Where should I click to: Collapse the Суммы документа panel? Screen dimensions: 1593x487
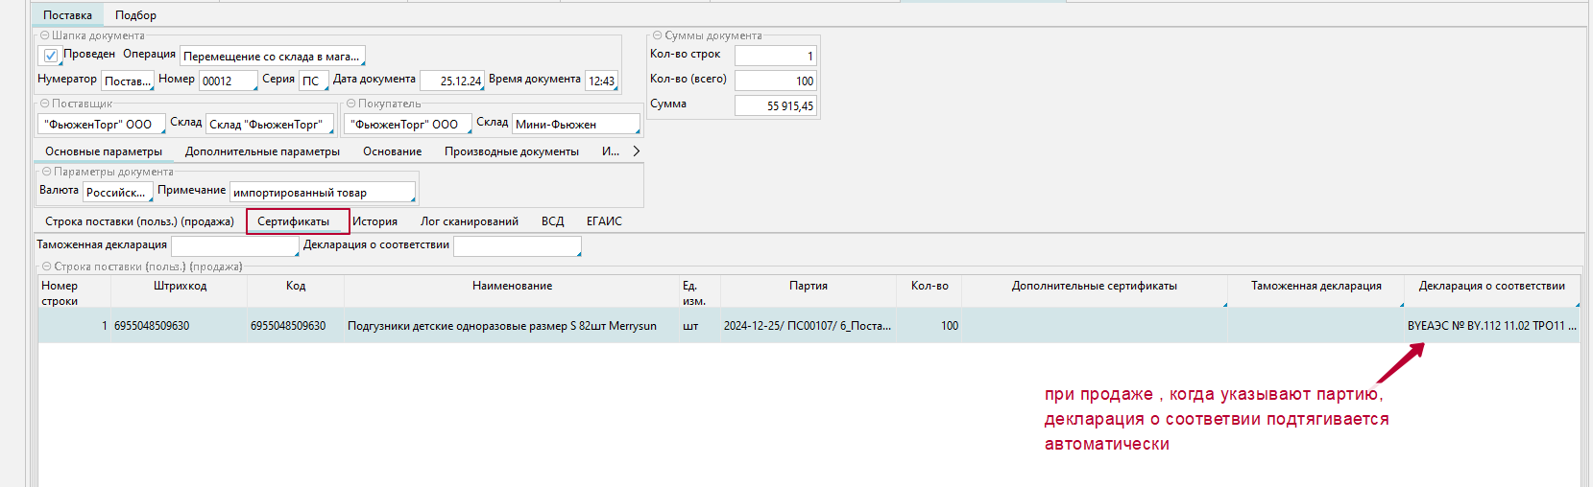(658, 35)
